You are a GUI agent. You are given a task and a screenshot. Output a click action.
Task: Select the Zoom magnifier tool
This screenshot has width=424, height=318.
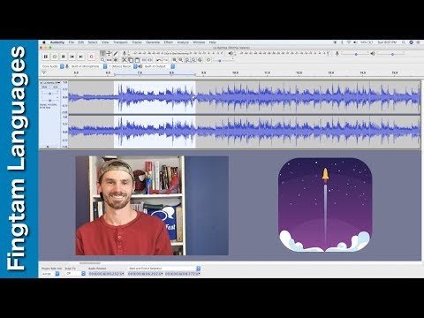[x=102, y=60]
